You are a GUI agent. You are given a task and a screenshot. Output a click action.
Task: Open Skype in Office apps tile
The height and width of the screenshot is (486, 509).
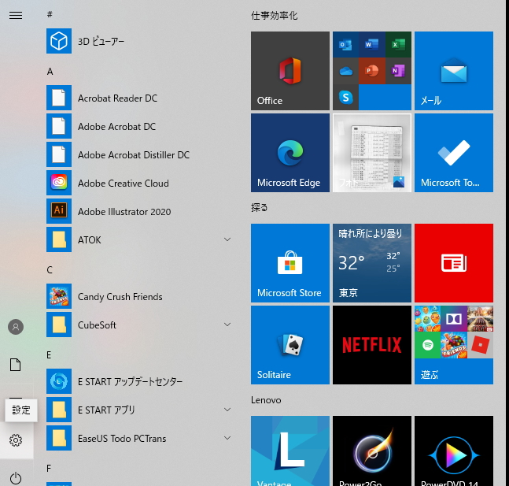(345, 97)
